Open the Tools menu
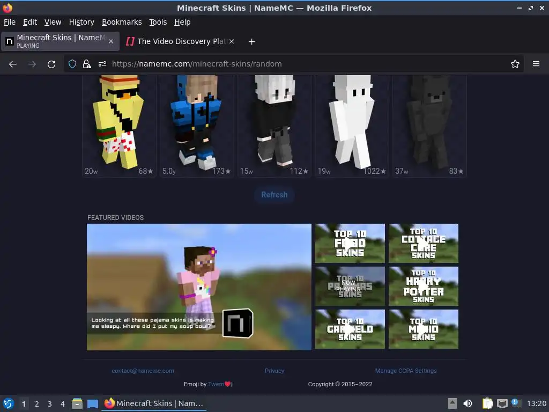 [158, 22]
